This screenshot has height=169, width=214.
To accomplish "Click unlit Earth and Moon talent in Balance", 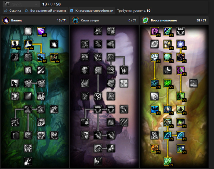I will coord(28,148).
